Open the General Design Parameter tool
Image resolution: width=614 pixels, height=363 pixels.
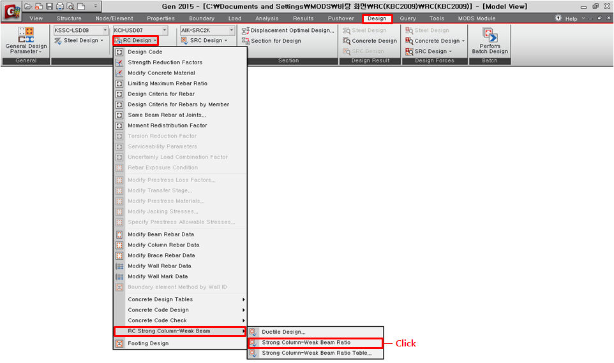click(26, 40)
